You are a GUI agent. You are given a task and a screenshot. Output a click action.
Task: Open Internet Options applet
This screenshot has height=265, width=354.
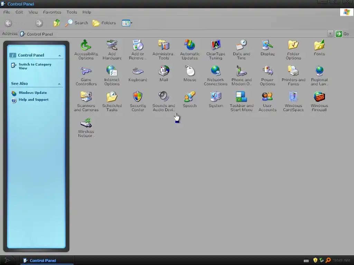[112, 76]
